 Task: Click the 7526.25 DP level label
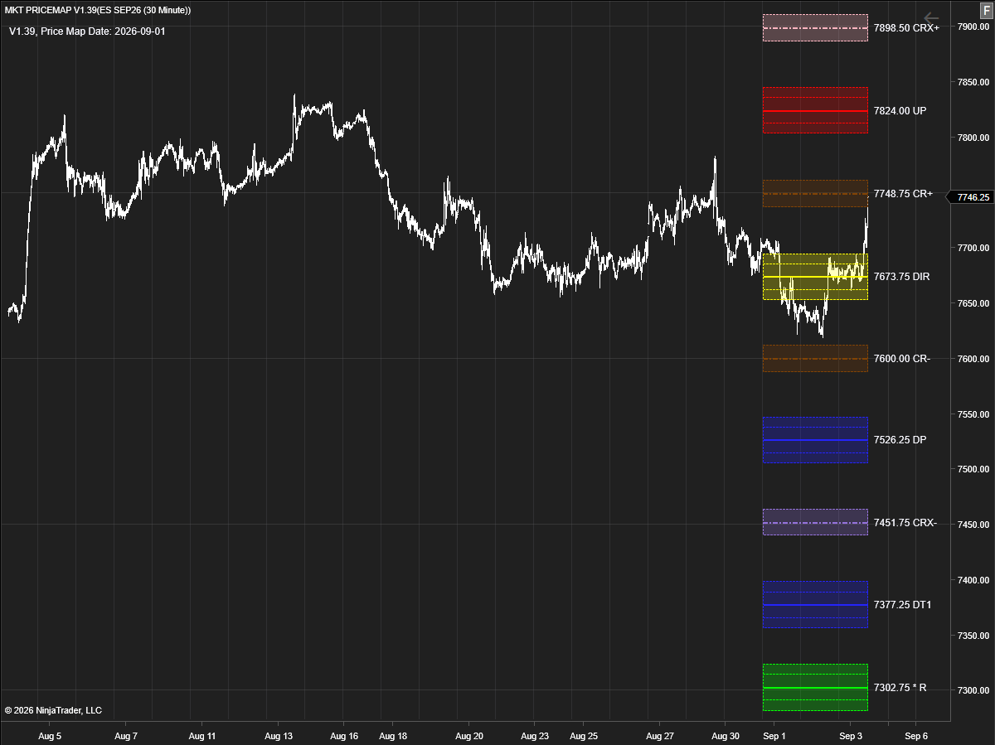coord(900,440)
